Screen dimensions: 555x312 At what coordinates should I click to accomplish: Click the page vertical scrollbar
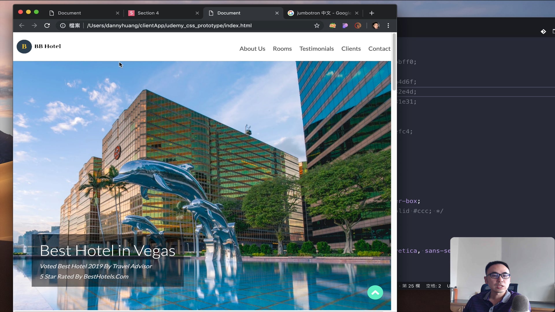tap(394, 62)
